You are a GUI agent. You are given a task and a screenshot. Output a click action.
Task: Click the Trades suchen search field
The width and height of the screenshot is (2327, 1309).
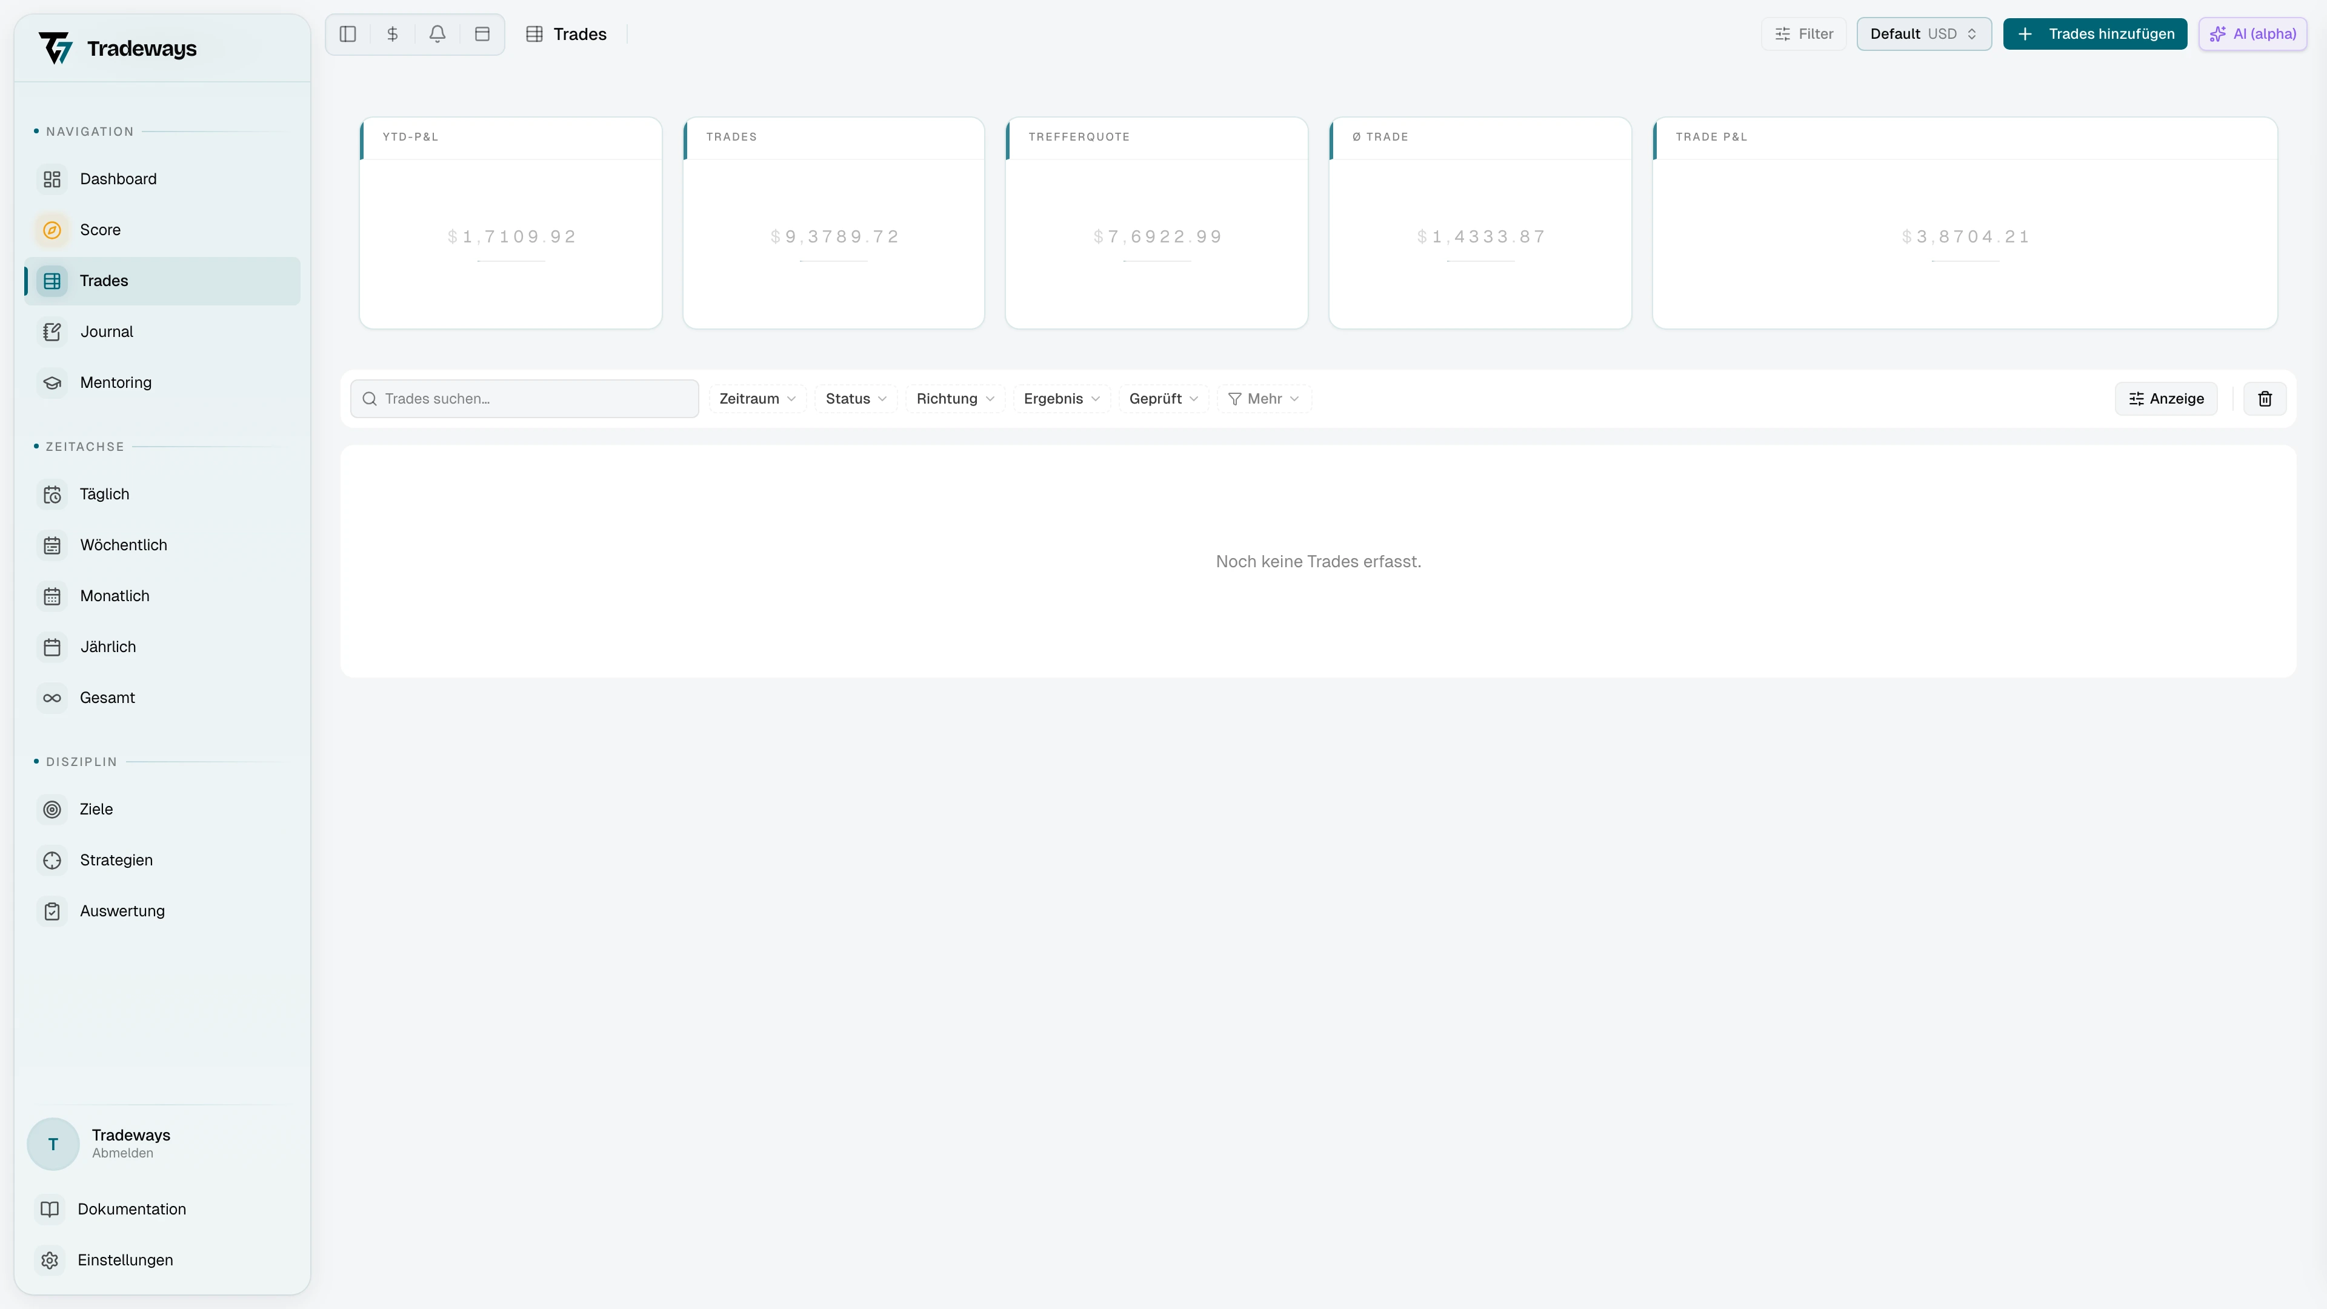pos(525,398)
